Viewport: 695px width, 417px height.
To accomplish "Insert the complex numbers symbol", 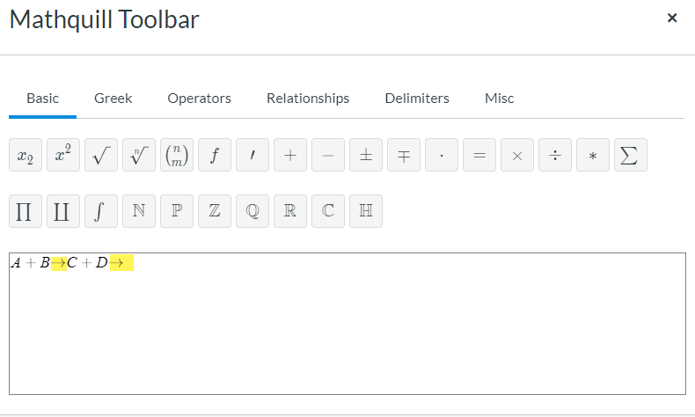I will 327,212.
